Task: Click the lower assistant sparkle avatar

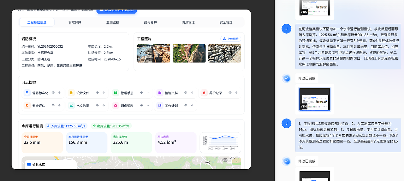Action: tap(286, 161)
